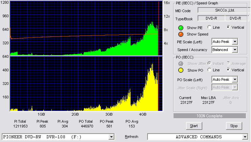Click the 480 PO axis label
The height and width of the screenshot is (142, 251).
pos(5,70)
